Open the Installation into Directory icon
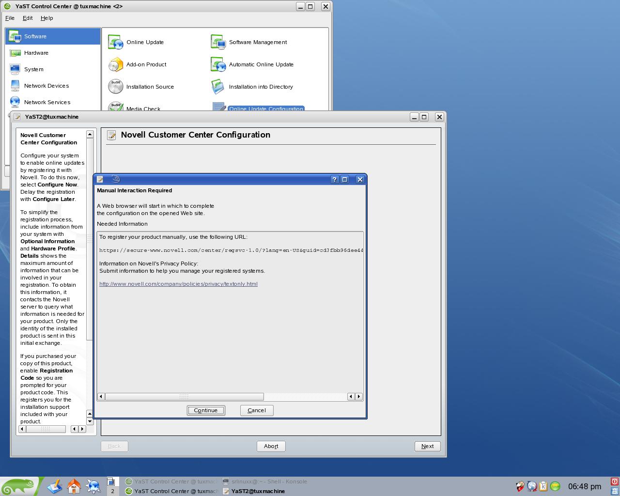Viewport: 620px width, 496px height. pos(218,87)
